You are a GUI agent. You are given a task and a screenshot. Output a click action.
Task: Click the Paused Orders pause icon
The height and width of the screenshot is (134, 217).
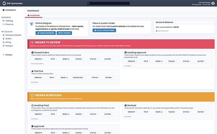33,53
